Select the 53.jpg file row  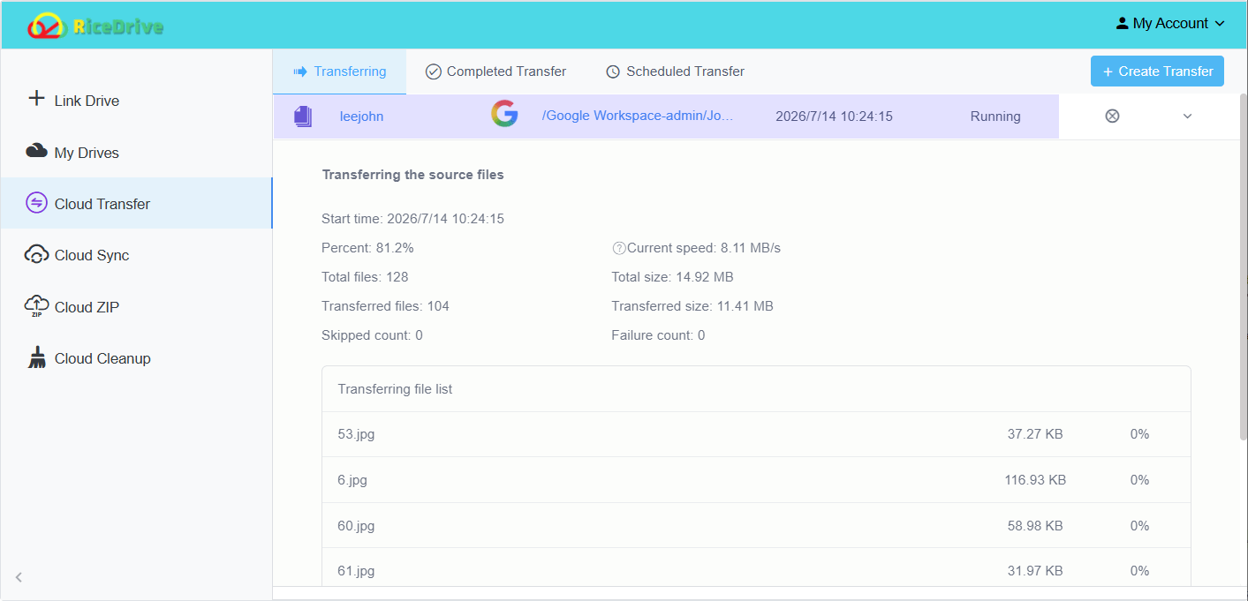click(756, 434)
